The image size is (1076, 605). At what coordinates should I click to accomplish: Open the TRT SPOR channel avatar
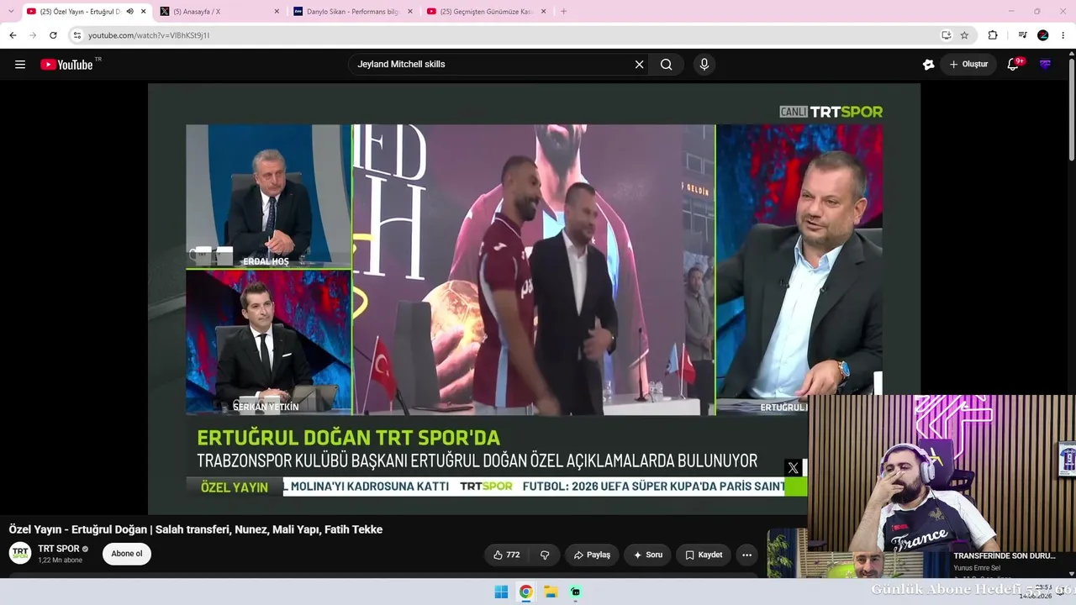tap(20, 553)
